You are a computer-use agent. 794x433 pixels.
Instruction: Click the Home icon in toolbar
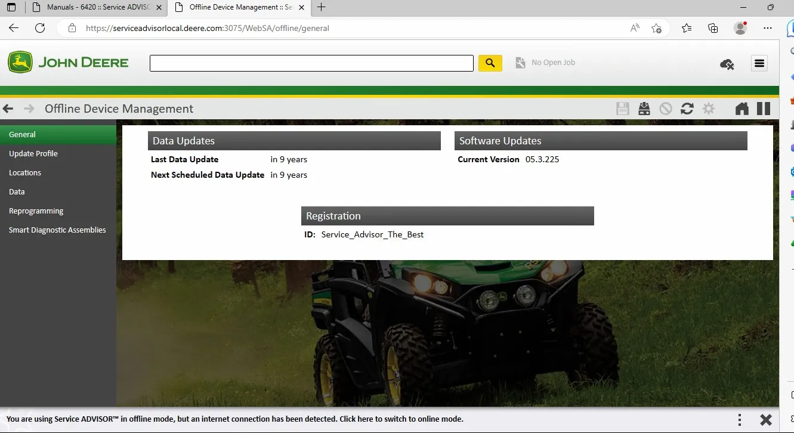(742, 109)
